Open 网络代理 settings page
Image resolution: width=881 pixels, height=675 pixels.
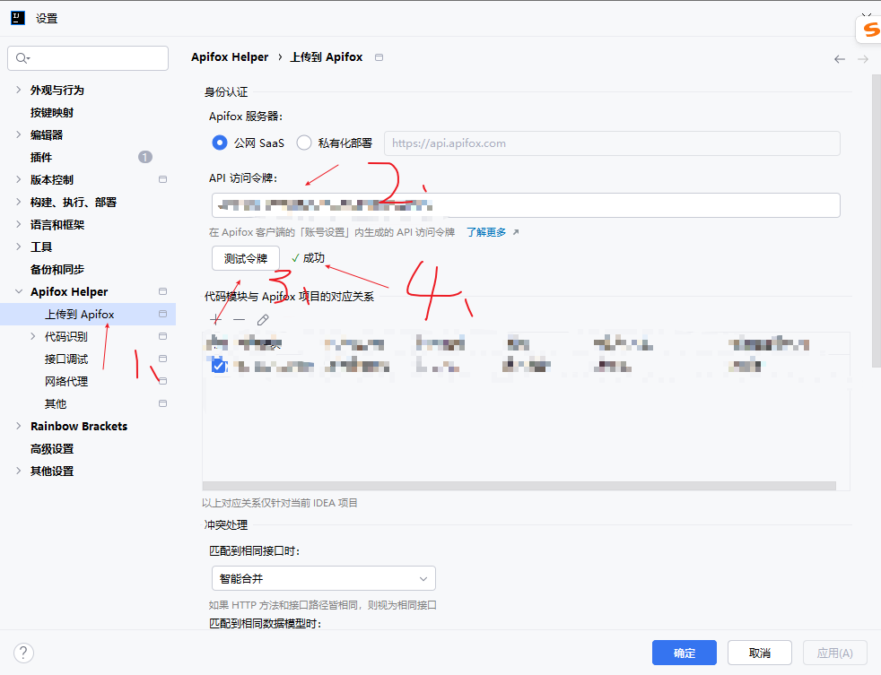66,381
